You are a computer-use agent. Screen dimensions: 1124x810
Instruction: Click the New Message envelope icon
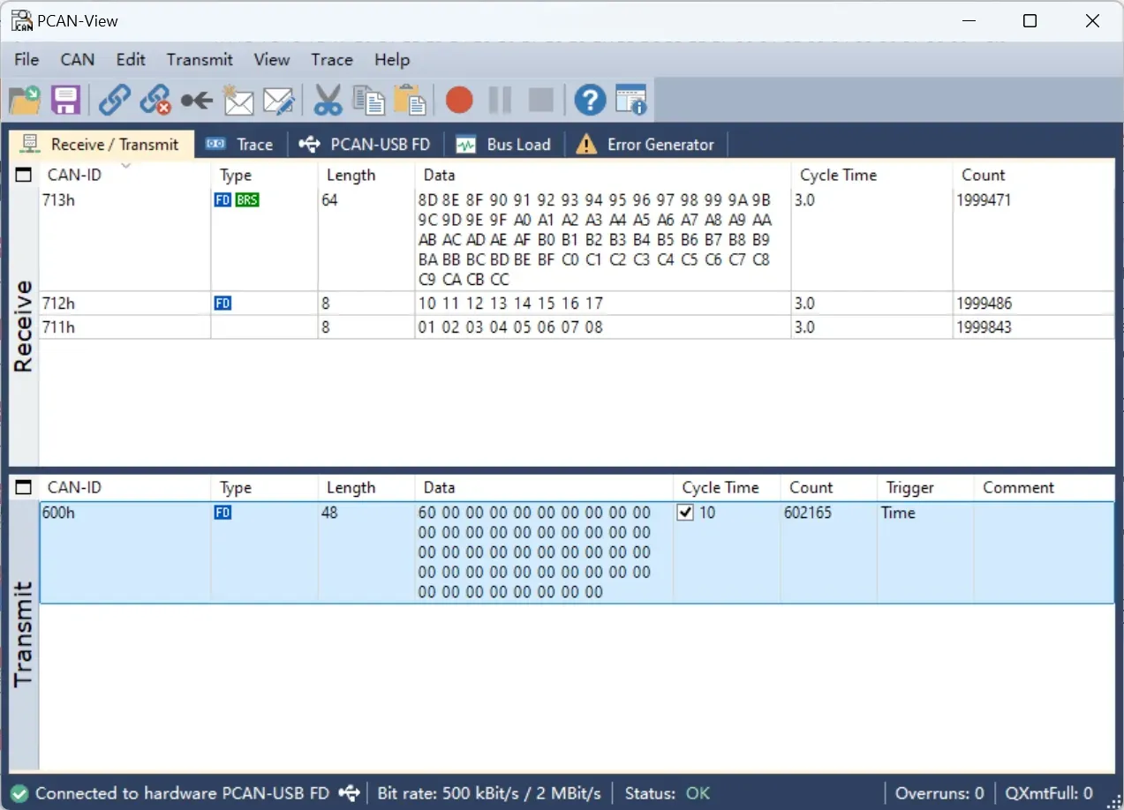pyautogui.click(x=238, y=100)
